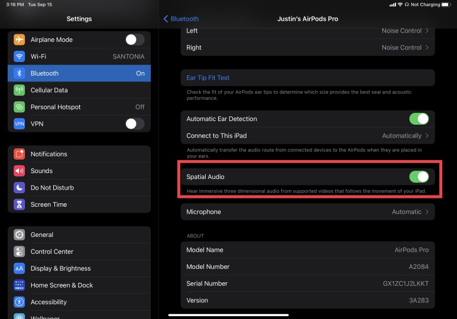Tap the Airplane Mode orange icon
The height and width of the screenshot is (319, 457).
coord(20,40)
